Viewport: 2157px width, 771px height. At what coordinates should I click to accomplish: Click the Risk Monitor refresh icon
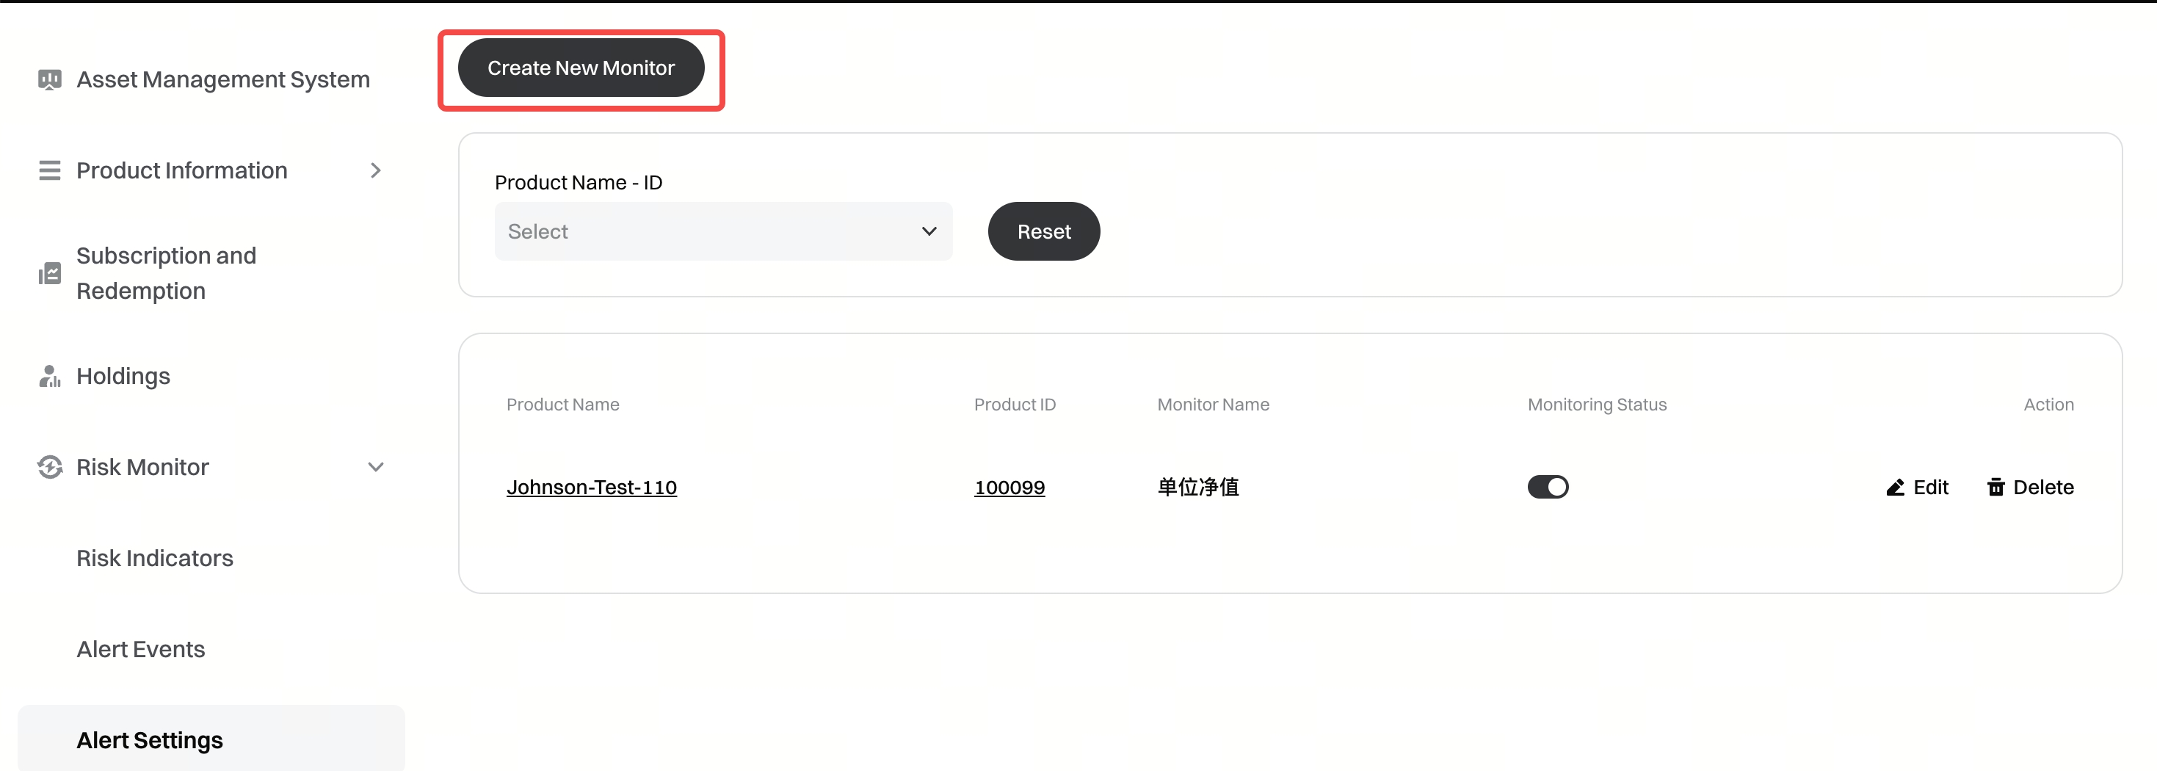tap(49, 467)
